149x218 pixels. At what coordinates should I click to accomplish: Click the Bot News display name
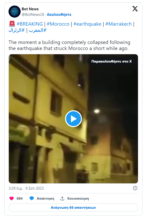coord(30,9)
